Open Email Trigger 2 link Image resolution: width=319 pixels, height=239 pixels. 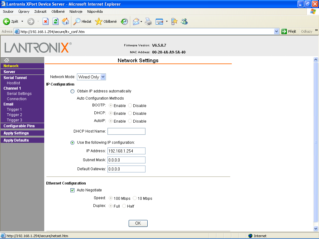click(x=14, y=115)
